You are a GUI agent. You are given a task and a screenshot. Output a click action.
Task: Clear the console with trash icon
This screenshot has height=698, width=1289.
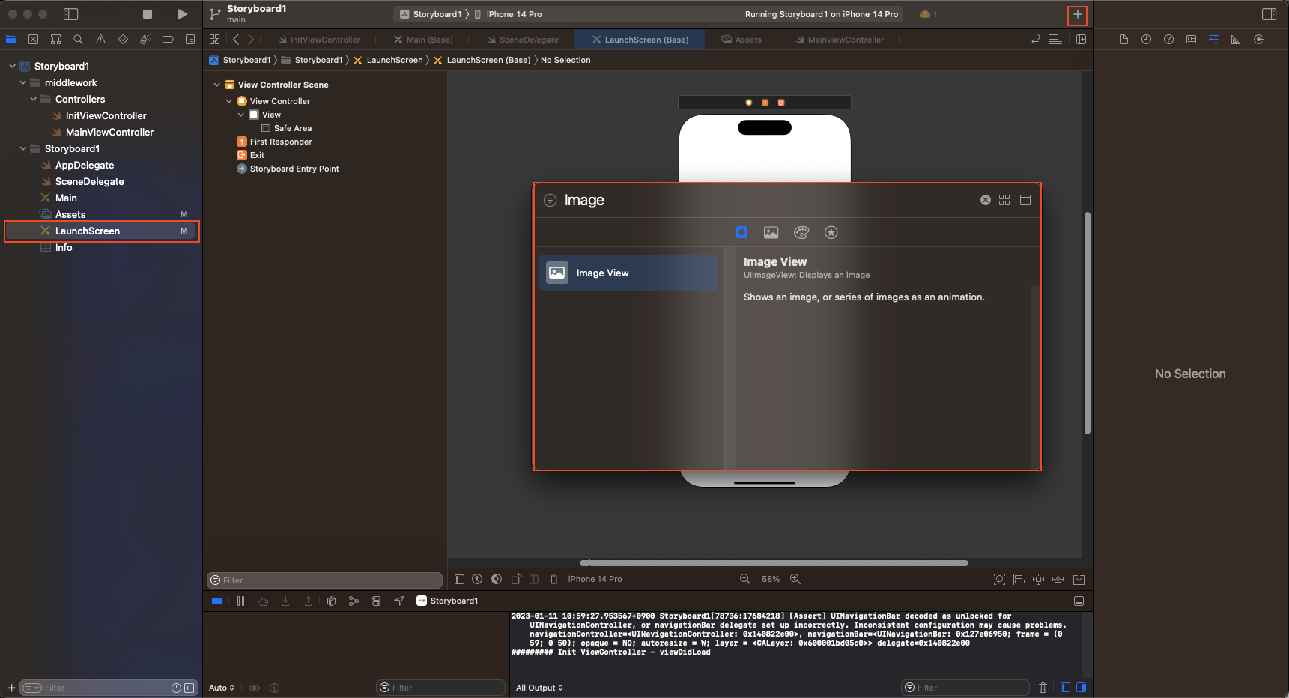(1043, 688)
